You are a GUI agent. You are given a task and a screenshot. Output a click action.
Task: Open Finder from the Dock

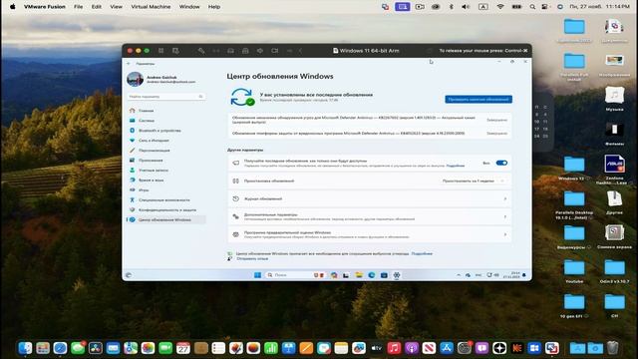[25, 348]
